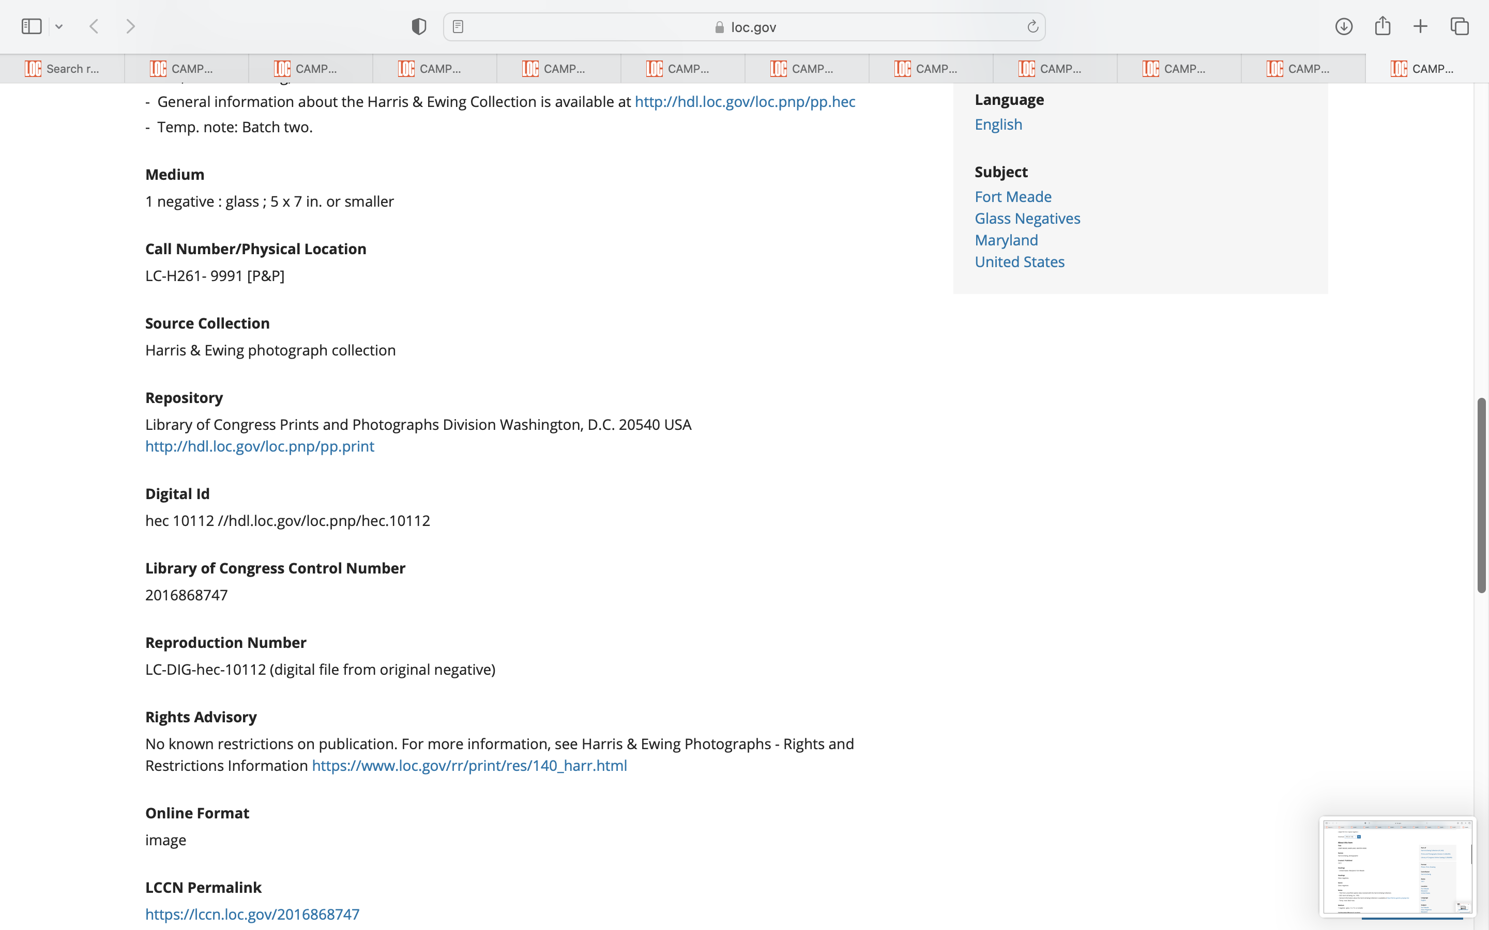The image size is (1489, 930).
Task: Switch to the Search results tab
Action: point(62,69)
